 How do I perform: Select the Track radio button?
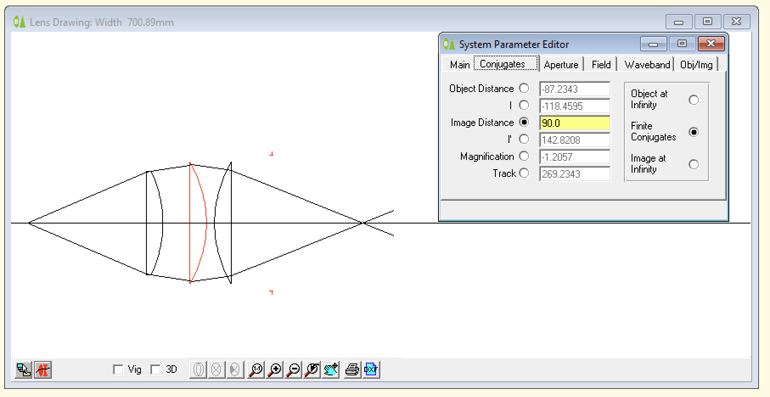tap(524, 173)
